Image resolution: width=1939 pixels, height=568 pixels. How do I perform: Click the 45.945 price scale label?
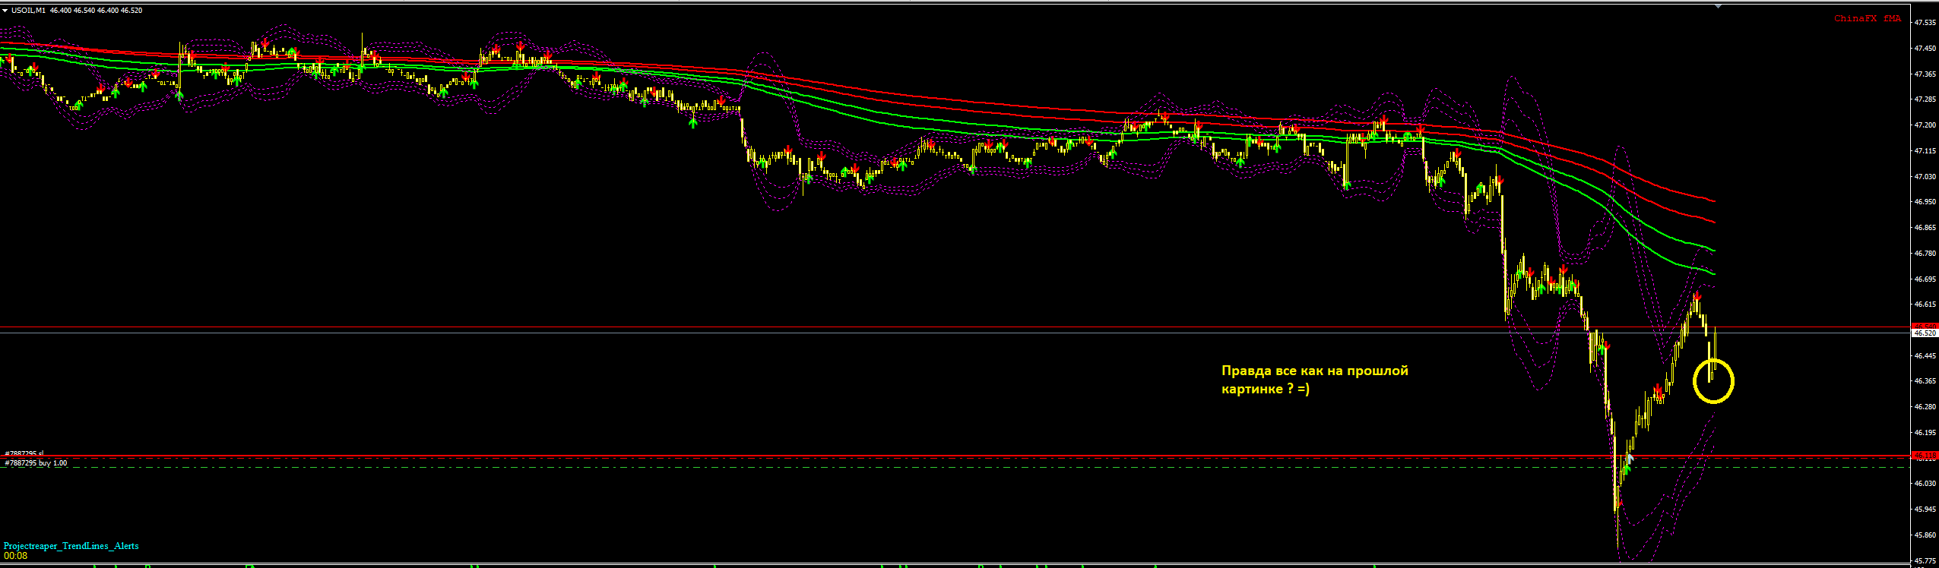(x=1925, y=510)
